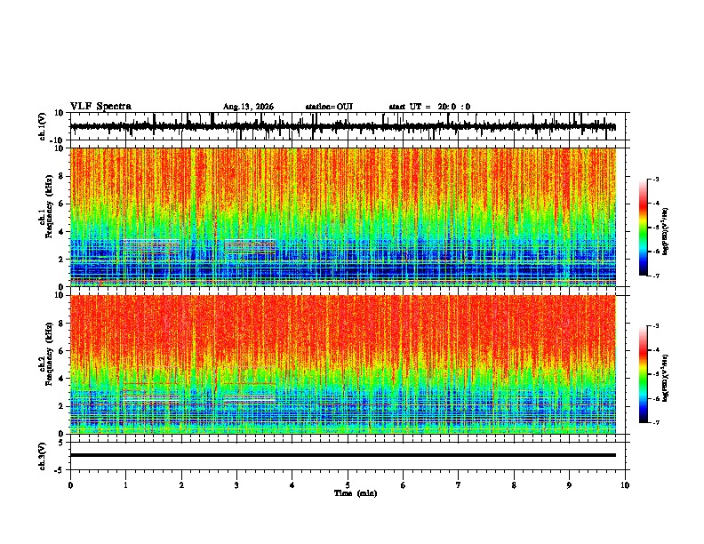This screenshot has width=704, height=544.
Task: Click the "ch.1(V)" waveform axis label
Action: 43,126
